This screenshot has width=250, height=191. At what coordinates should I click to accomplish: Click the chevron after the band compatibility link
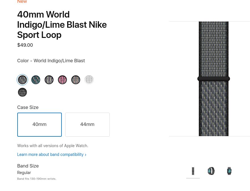[x=86, y=155]
